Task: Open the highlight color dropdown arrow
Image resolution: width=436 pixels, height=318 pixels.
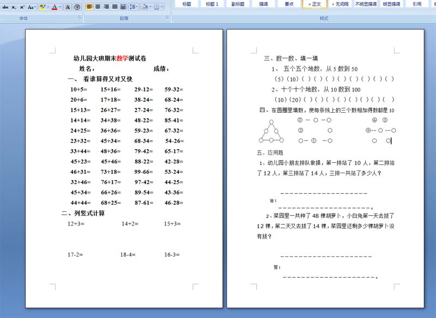Action: (x=48, y=7)
